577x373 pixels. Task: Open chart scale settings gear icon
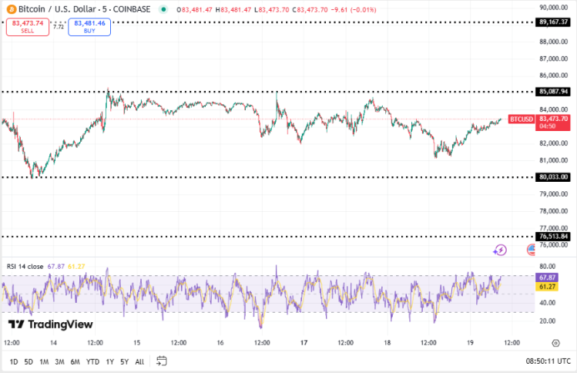(555, 342)
